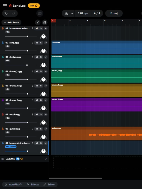Click the F maj key button
Image resolution: width=142 pixels, height=189 pixels.
pyautogui.click(x=114, y=13)
